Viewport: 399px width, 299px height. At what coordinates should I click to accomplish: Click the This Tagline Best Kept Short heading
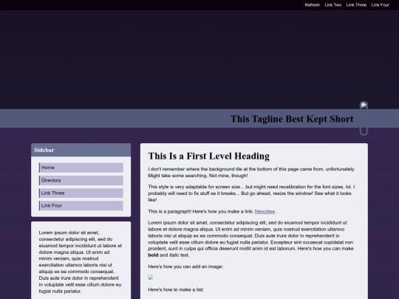[292, 119]
